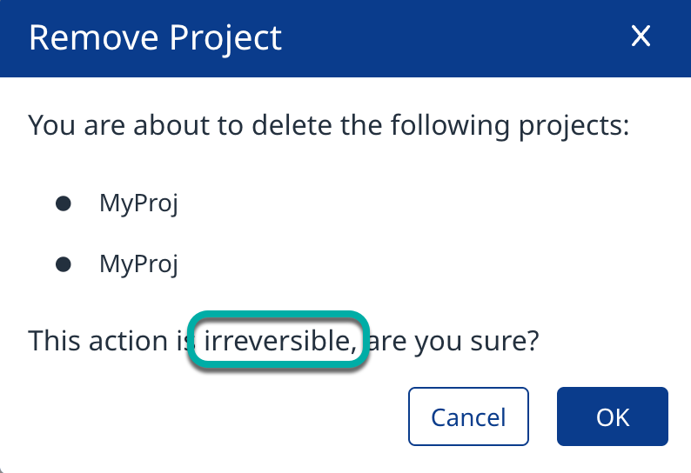The image size is (691, 473).
Task: Click the Remove Project dialog title
Action: point(155,38)
